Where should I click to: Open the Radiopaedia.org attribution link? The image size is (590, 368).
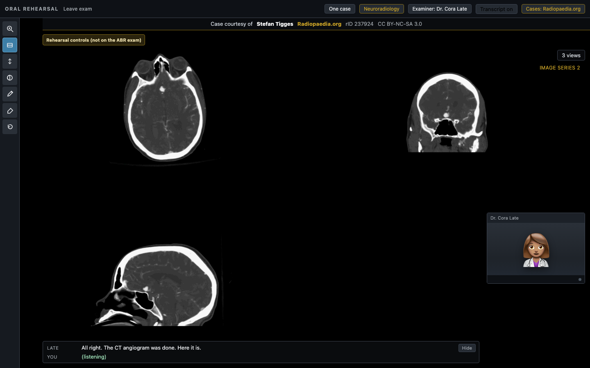click(x=319, y=24)
